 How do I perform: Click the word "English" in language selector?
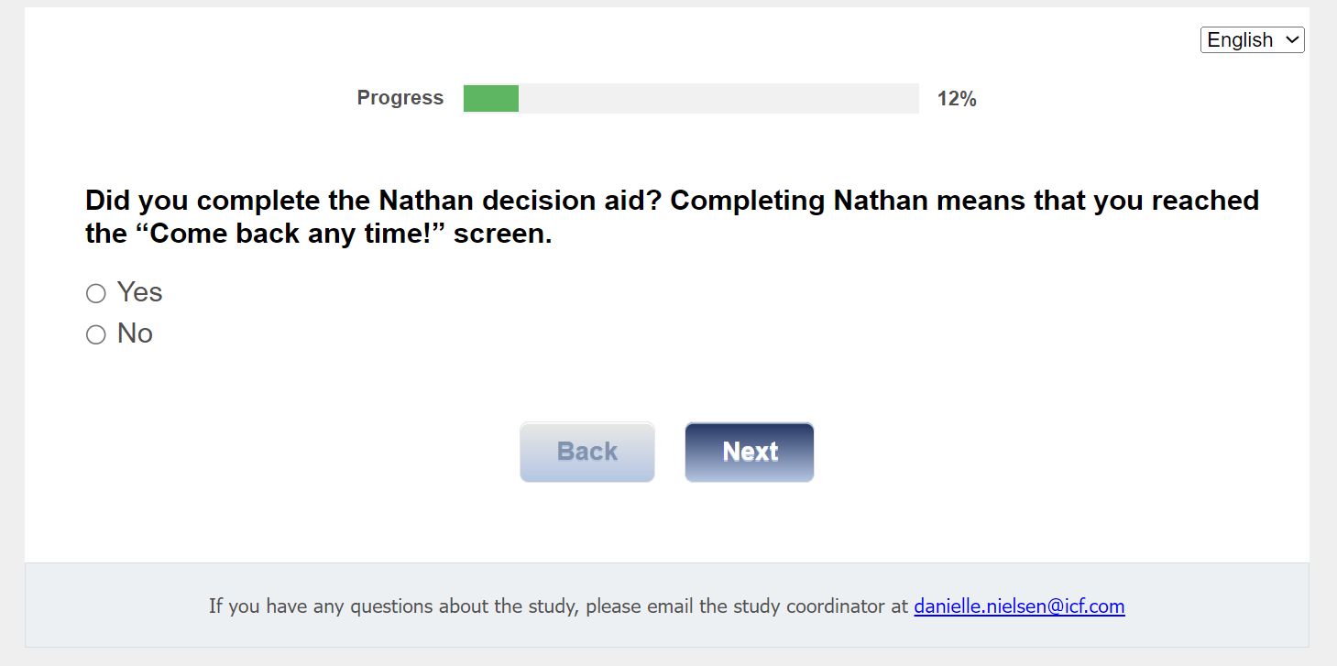pos(1240,40)
